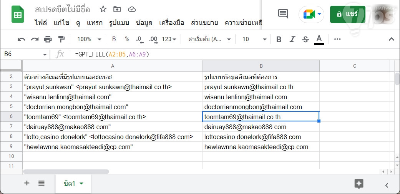400x194 pixels.
Task: Select cell A6 "toomtam69" entry
Action: click(113, 117)
